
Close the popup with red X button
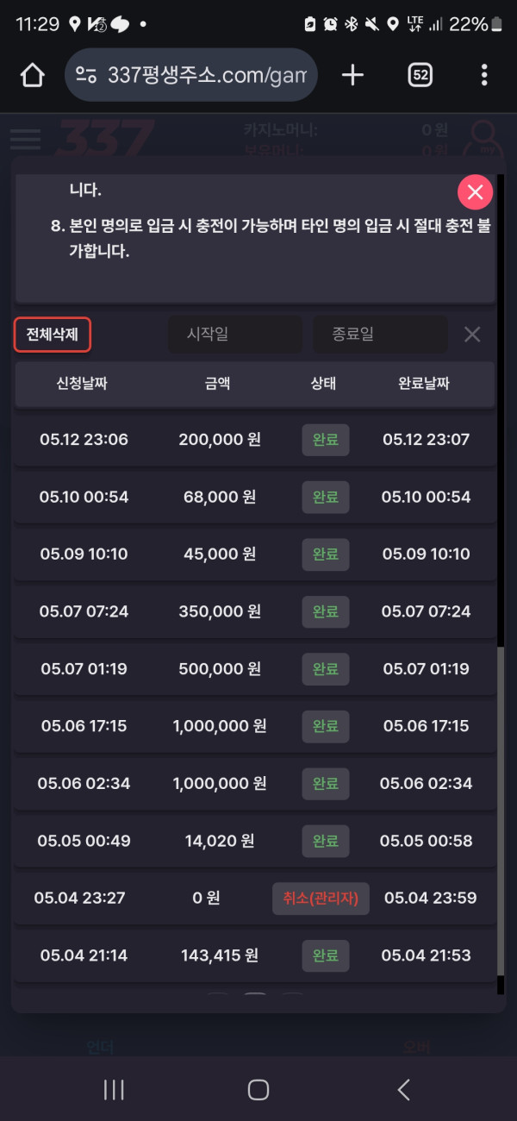point(475,192)
